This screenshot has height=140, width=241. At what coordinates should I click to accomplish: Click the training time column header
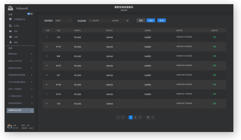coord(179,30)
